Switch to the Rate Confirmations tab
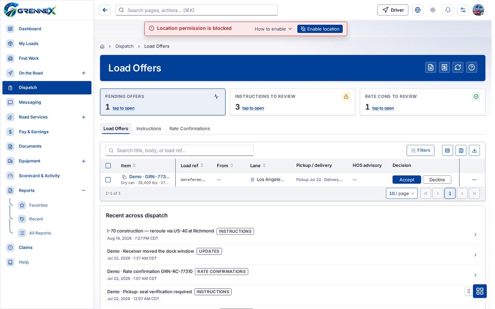Image resolution: width=495 pixels, height=309 pixels. coord(189,129)
